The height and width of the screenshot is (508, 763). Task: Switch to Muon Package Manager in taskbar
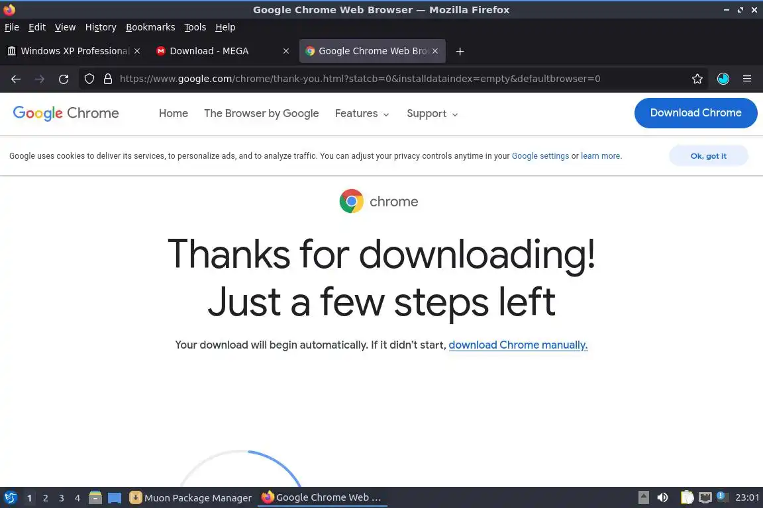(x=191, y=497)
